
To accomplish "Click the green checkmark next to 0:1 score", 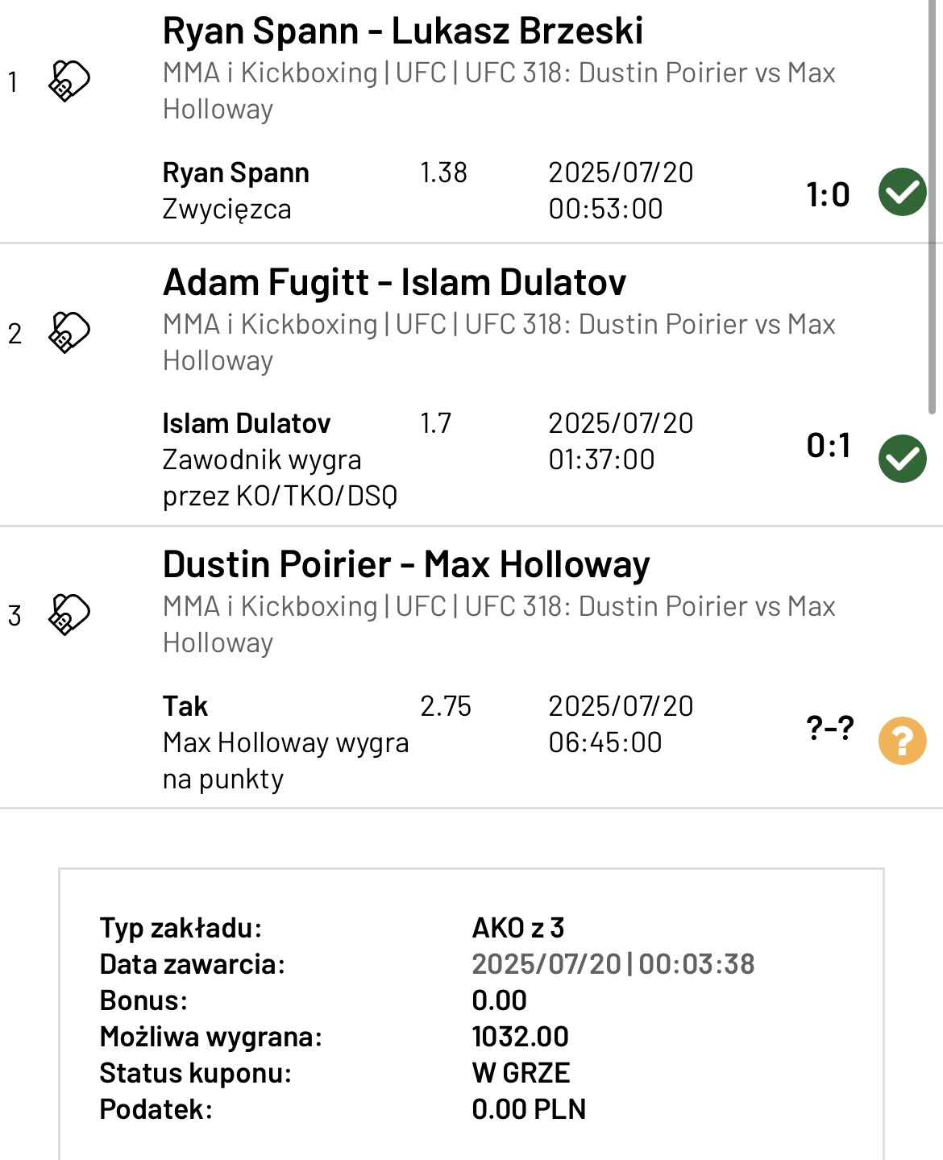I will point(902,458).
